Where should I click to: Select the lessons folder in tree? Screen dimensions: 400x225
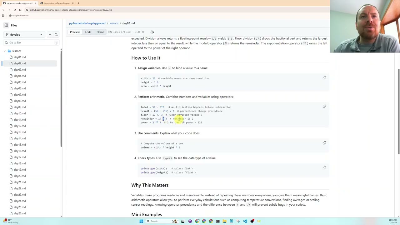coord(17,51)
